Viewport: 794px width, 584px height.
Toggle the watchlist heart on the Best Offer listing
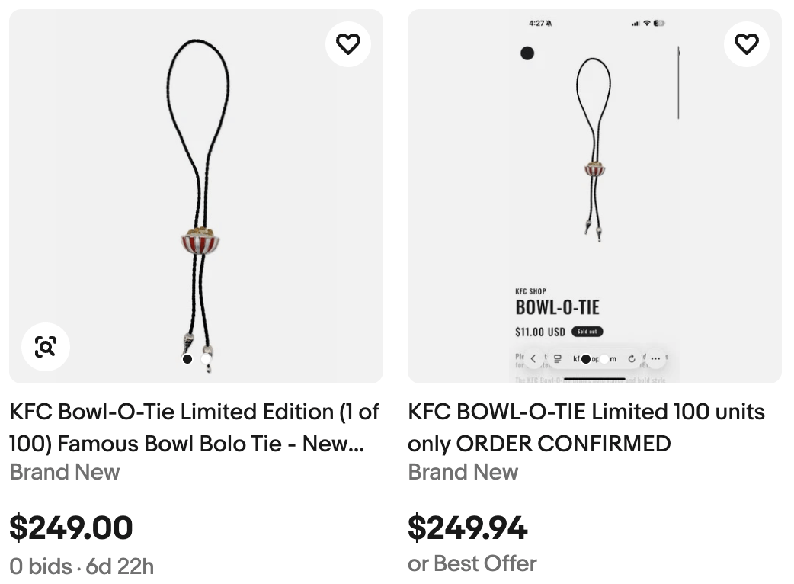click(746, 43)
